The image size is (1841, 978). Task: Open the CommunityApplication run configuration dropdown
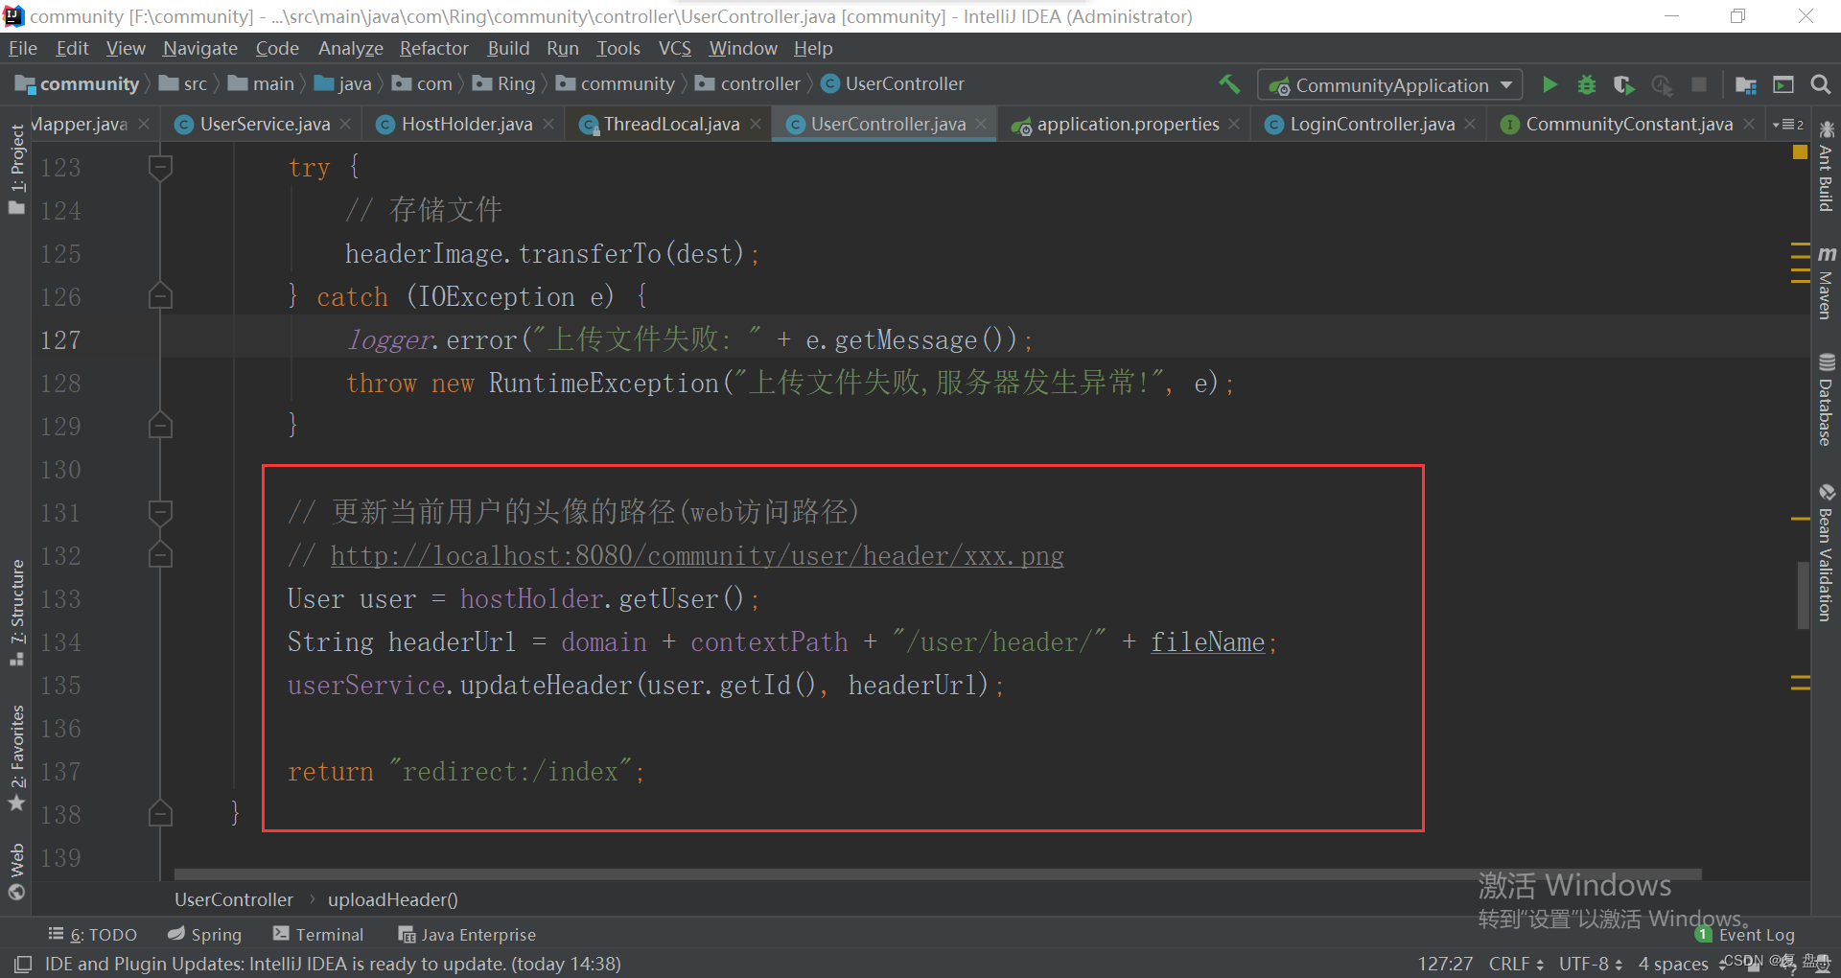click(1389, 85)
